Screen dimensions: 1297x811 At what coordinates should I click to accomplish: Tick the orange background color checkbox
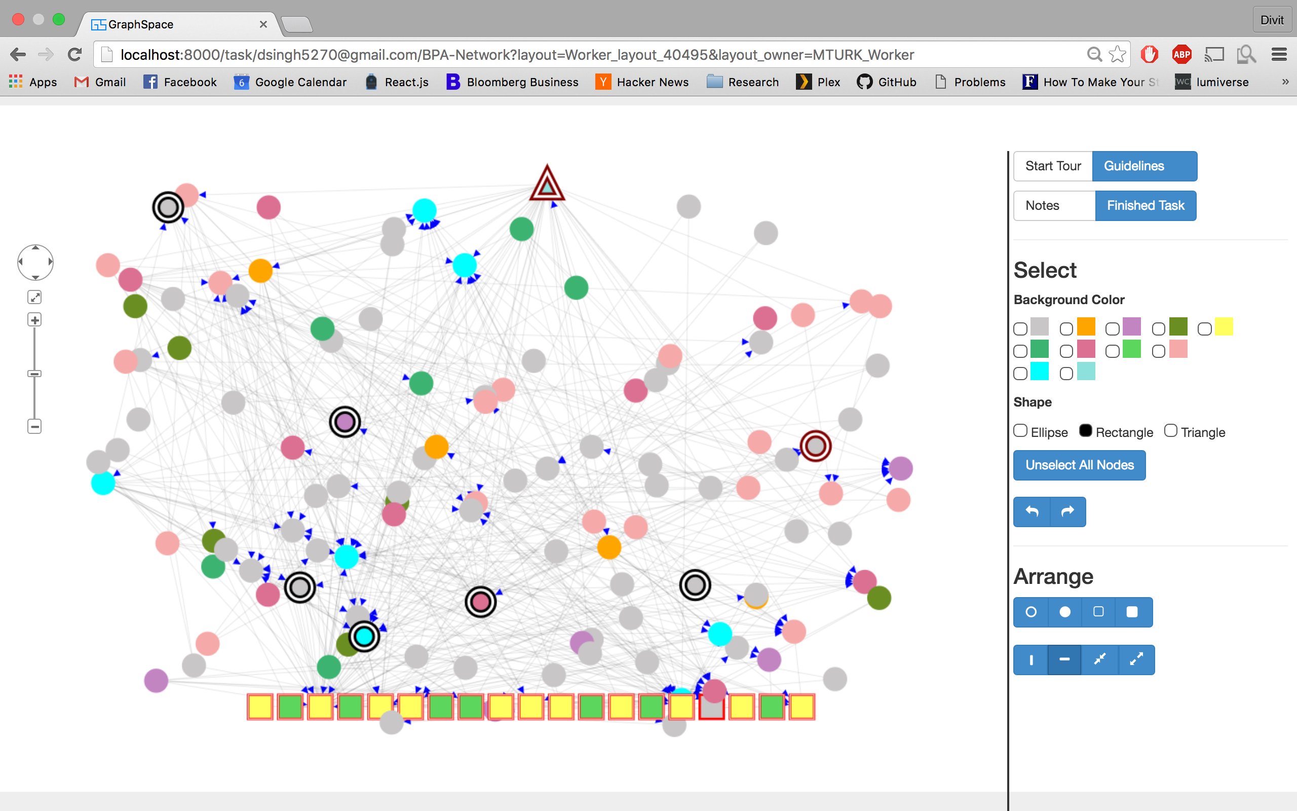point(1066,329)
